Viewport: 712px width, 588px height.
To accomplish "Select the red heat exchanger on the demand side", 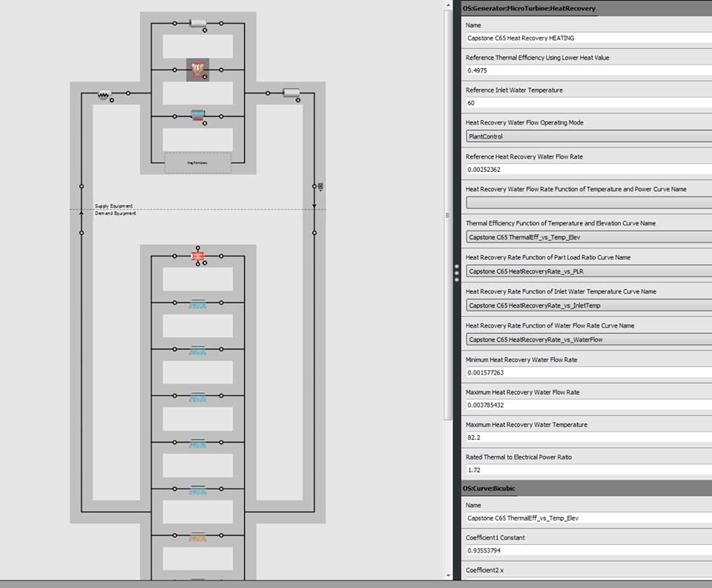I will pos(197,256).
